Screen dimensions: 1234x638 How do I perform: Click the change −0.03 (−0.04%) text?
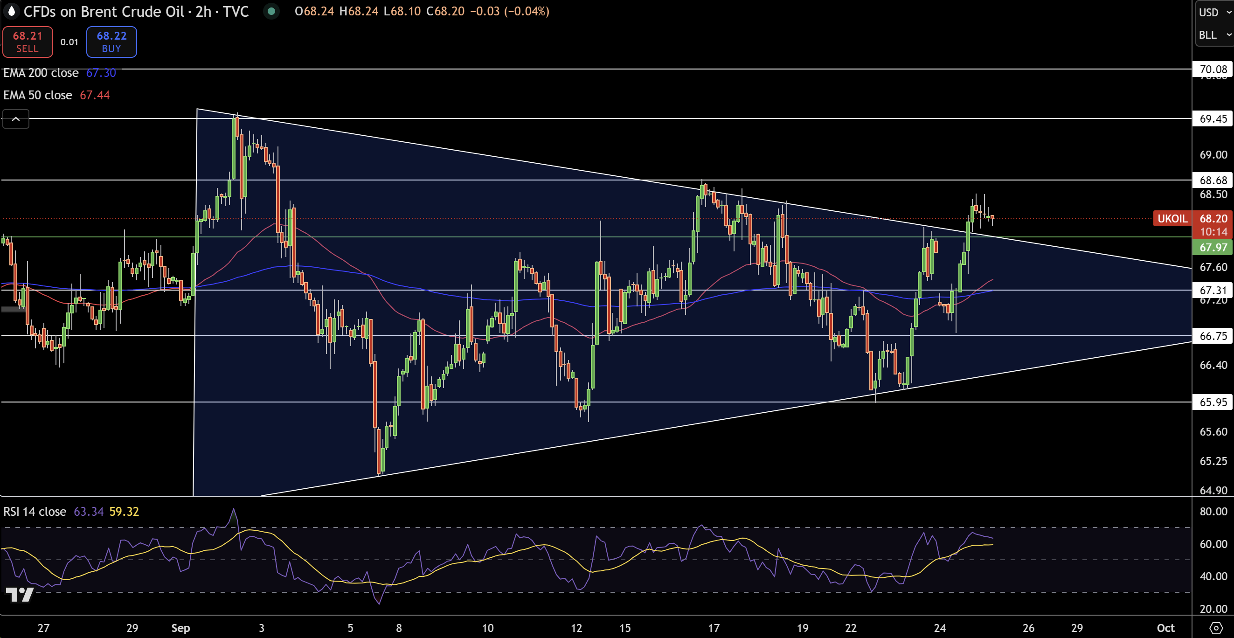point(510,11)
